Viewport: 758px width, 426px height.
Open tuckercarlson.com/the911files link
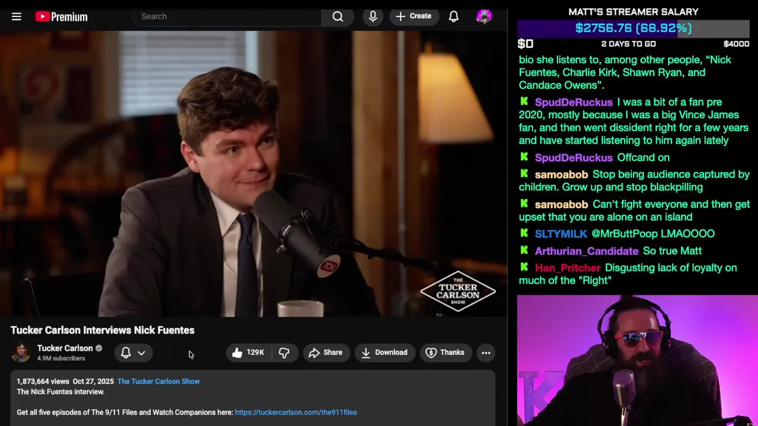click(x=296, y=412)
